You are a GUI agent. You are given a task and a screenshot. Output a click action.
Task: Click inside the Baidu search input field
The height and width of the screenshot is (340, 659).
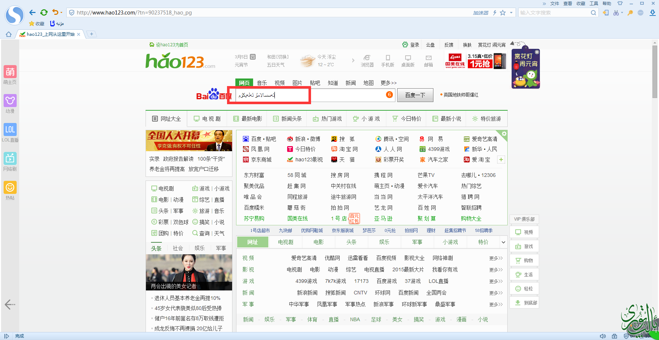[316, 95]
